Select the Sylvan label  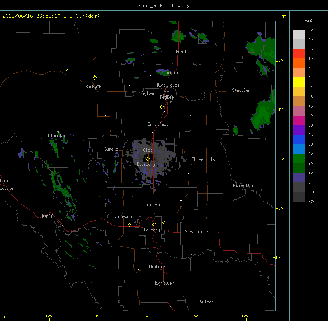click(x=148, y=93)
